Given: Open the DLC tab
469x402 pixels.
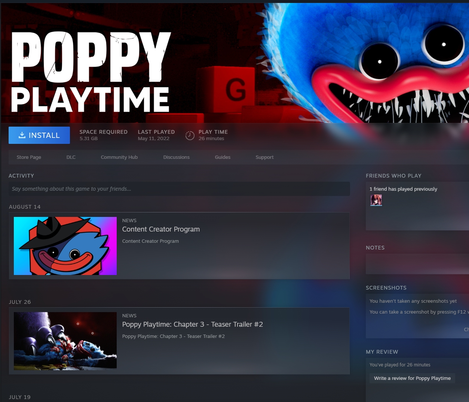Looking at the screenshot, I should point(71,157).
